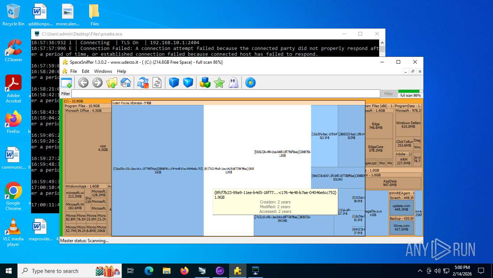Viewport: 493px width, 278px height.
Task: Select the 3.6GB blue block in System Volume Information
Action: (158, 170)
